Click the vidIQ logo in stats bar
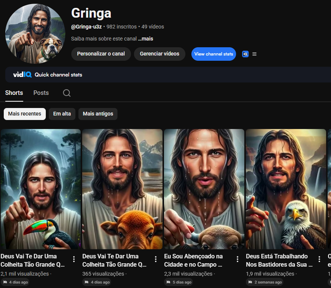This screenshot has width=331, height=288. click(x=23, y=75)
